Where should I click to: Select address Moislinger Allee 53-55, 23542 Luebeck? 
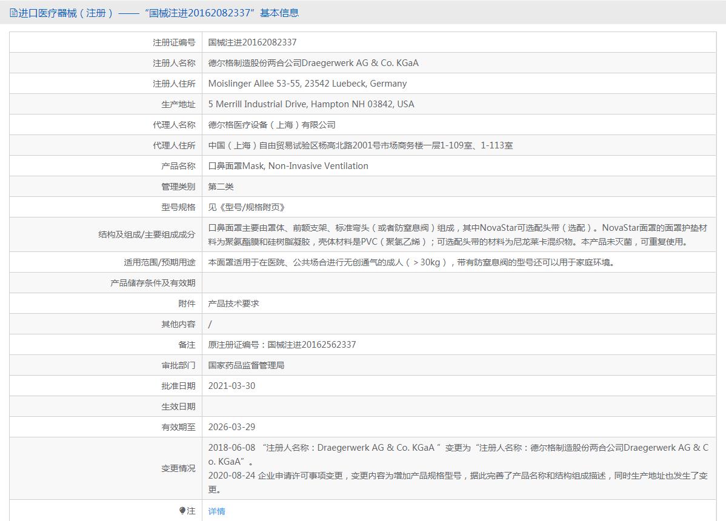pos(307,83)
